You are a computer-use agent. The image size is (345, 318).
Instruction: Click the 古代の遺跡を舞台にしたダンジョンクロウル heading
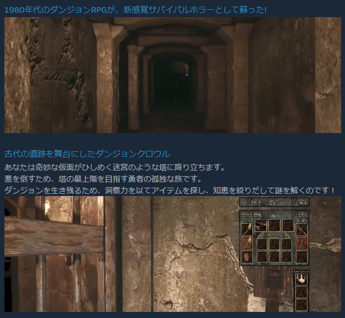tap(87, 154)
